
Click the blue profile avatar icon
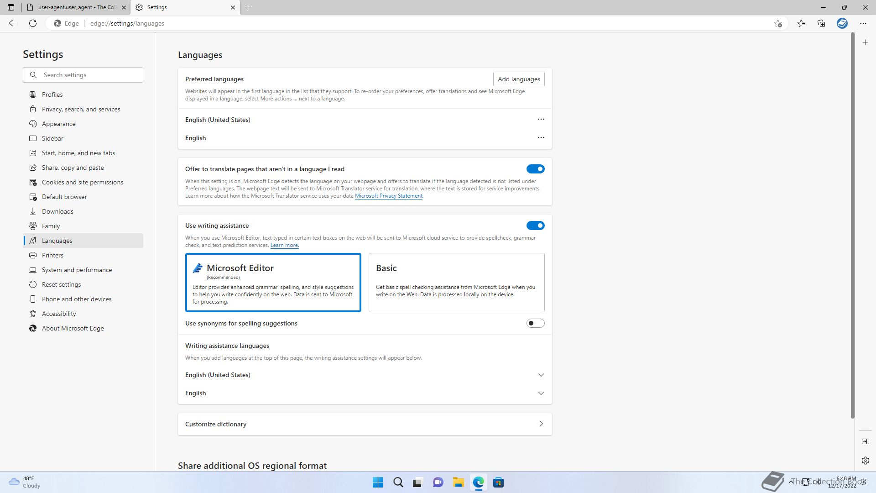pos(842,23)
